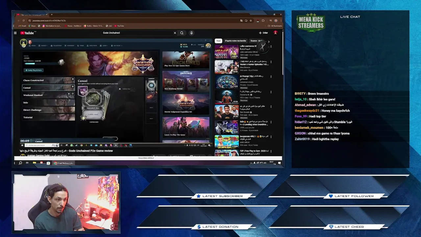This screenshot has height=237, width=421.
Task: Open Task View from the taskbar
Action: (28, 163)
